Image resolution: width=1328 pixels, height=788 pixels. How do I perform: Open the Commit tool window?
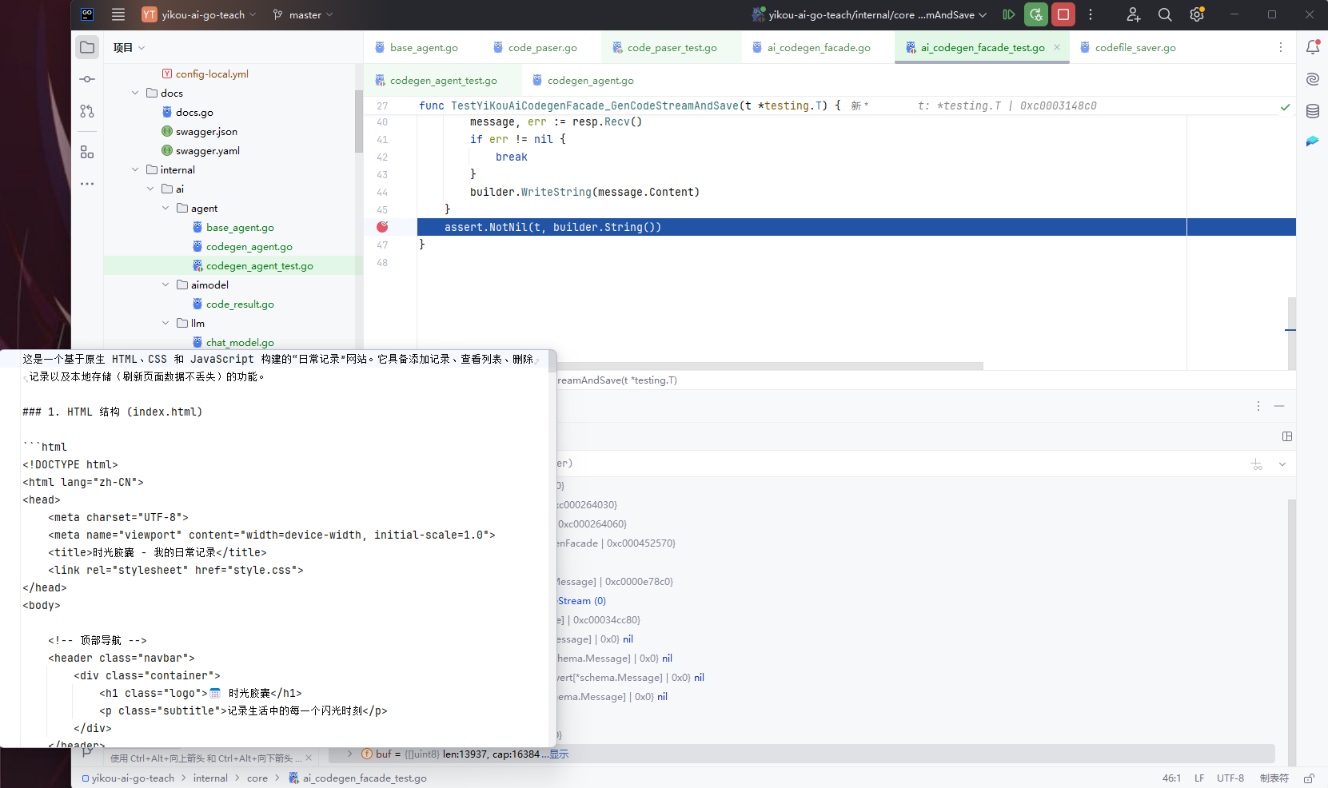pyautogui.click(x=87, y=79)
